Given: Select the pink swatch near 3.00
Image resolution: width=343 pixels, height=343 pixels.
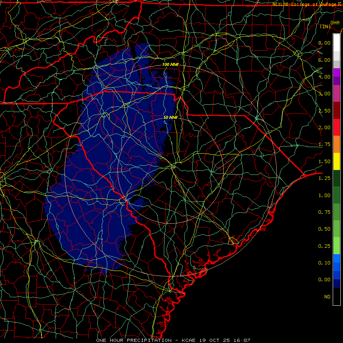Looking at the screenshot, I should [x=337, y=93].
